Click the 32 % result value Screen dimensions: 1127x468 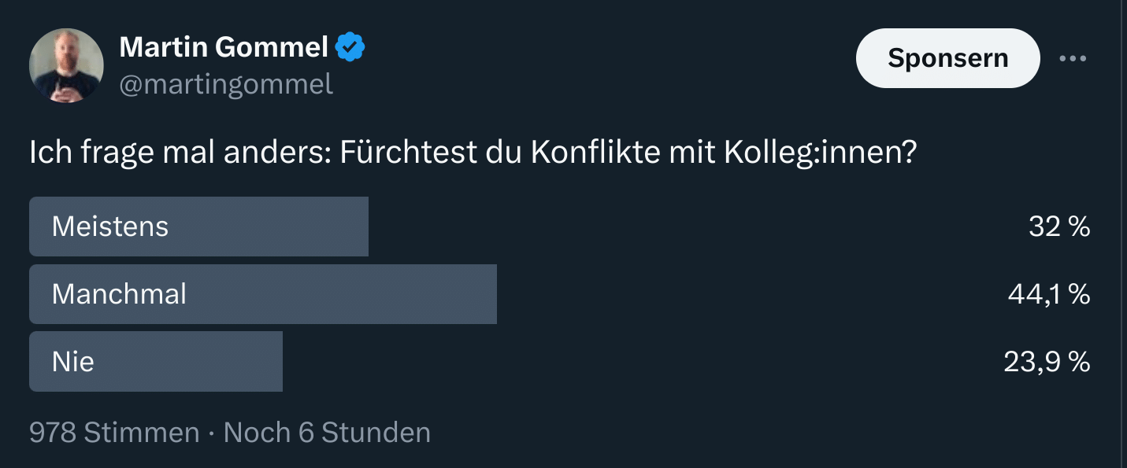[x=1059, y=227]
